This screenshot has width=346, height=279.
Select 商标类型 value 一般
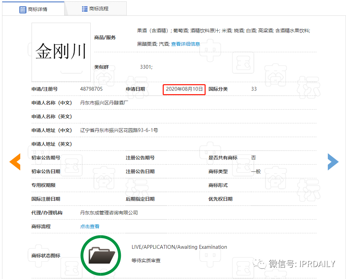256,171
